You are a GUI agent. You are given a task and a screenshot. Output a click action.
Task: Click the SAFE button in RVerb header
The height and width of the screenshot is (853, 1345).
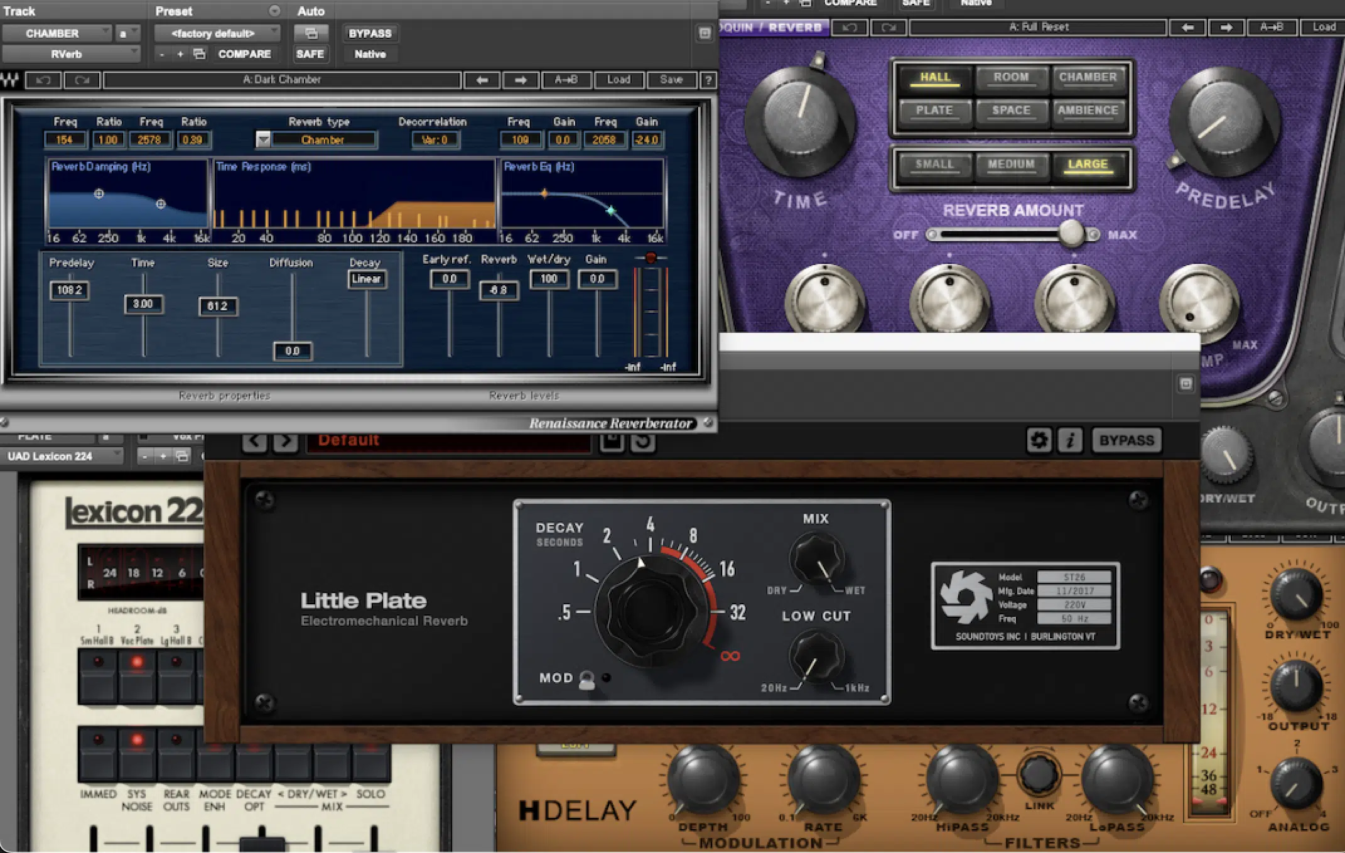click(x=310, y=54)
